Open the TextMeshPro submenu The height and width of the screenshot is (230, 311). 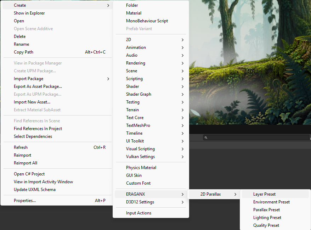(x=151, y=125)
